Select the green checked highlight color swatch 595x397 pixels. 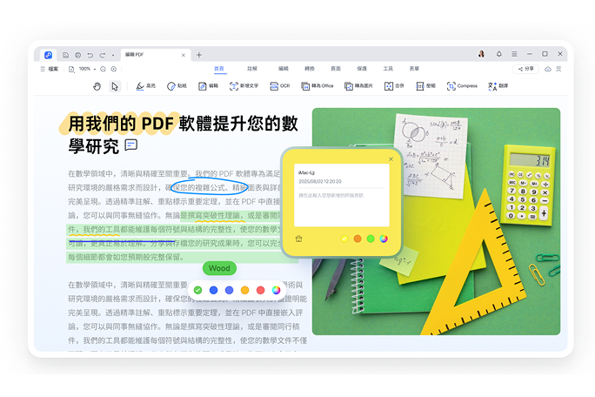pyautogui.click(x=197, y=290)
